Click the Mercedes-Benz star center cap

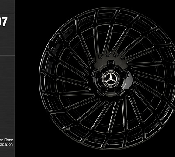click(111, 79)
